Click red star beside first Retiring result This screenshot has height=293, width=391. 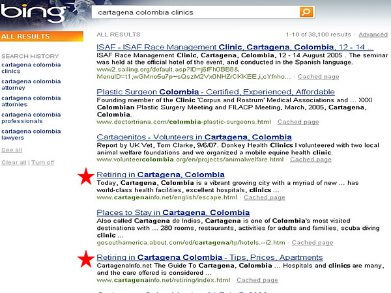85,176
